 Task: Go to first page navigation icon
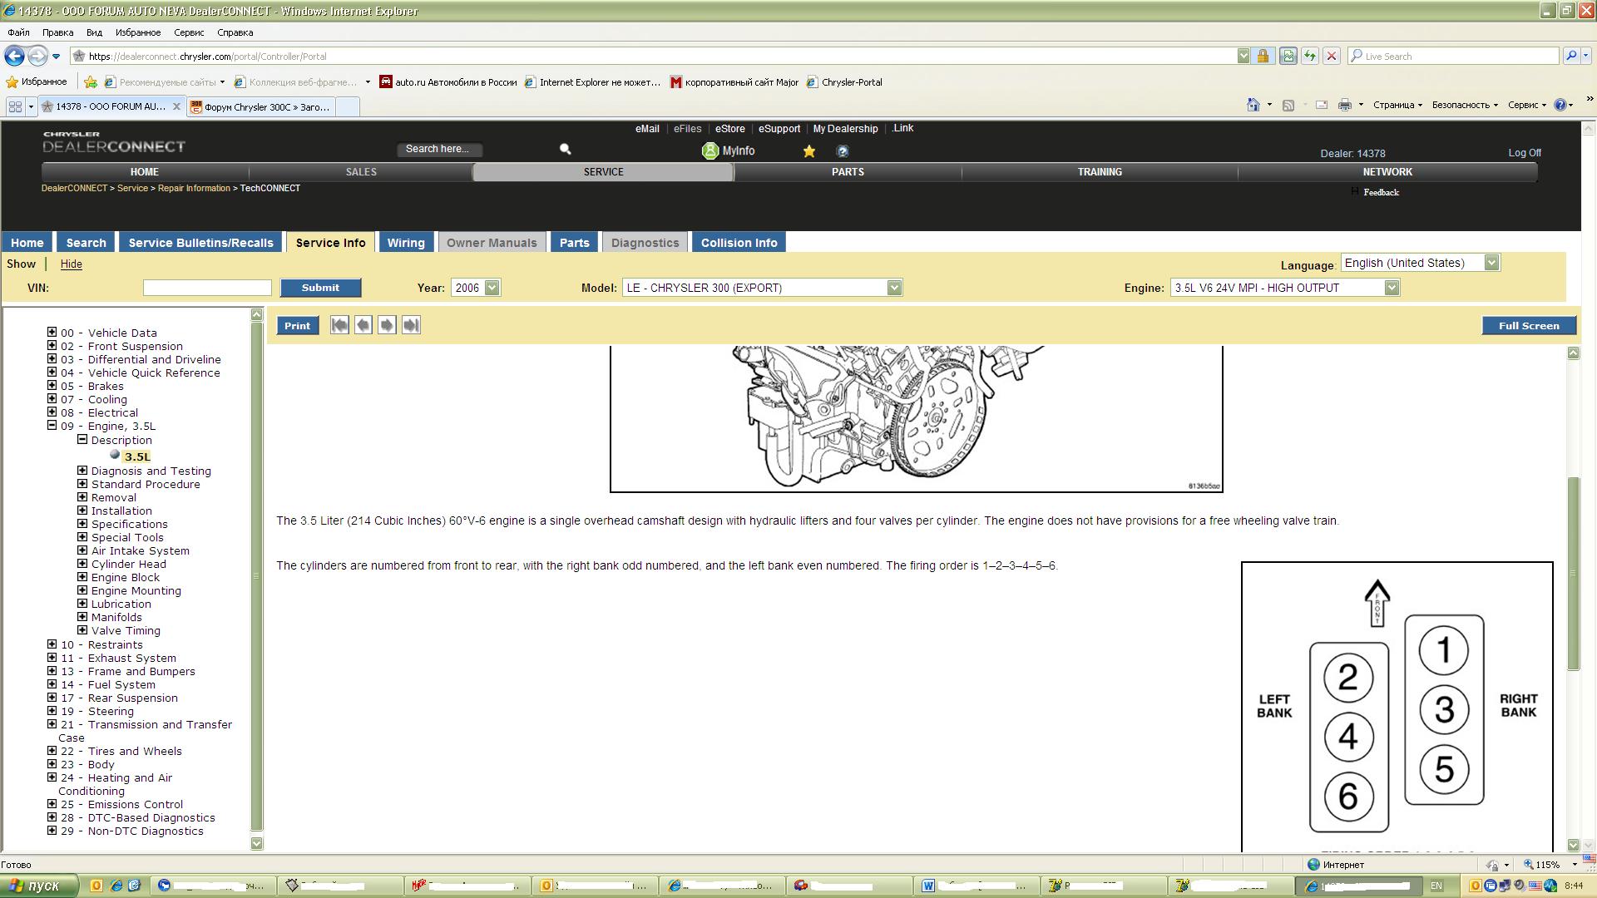tap(339, 326)
